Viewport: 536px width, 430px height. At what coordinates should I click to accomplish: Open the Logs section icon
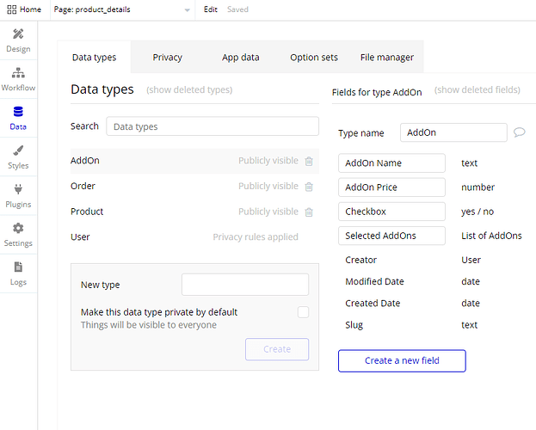(x=18, y=267)
